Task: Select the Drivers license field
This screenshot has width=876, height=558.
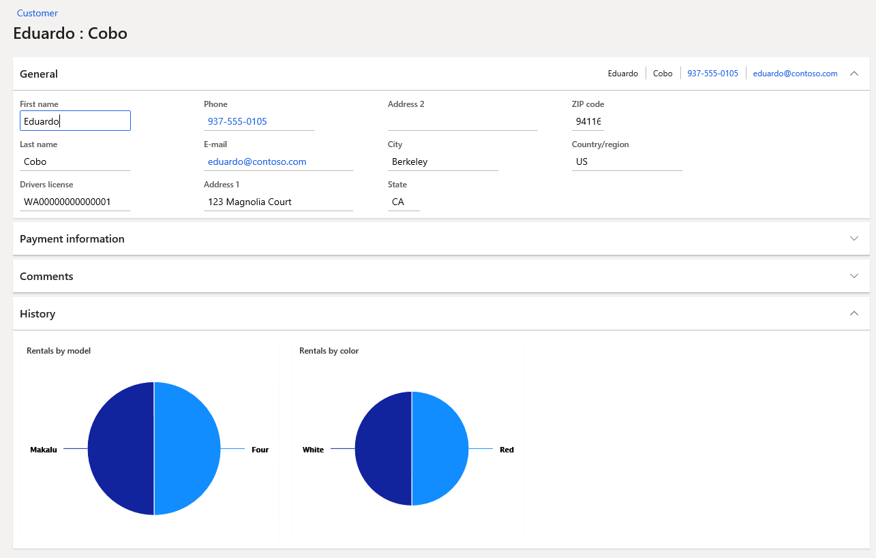Action: click(x=75, y=202)
